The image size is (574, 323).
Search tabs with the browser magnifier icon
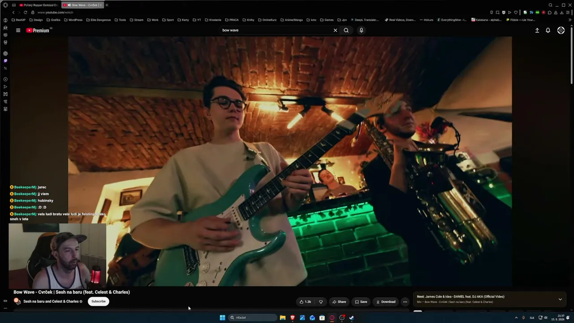coord(551,5)
